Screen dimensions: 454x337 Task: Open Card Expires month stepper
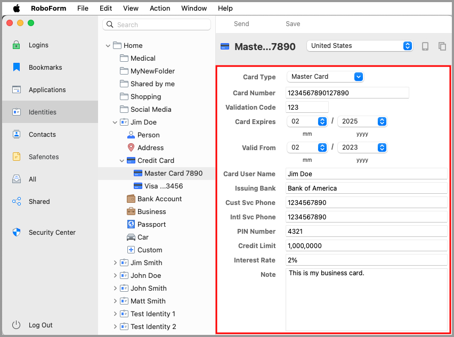(x=307, y=121)
